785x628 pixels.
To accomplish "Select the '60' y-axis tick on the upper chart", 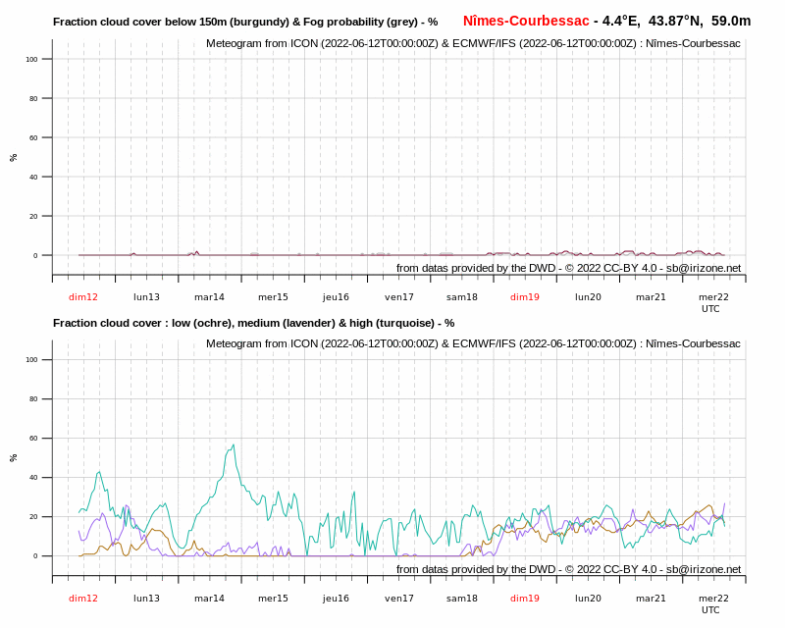I will click(33, 137).
